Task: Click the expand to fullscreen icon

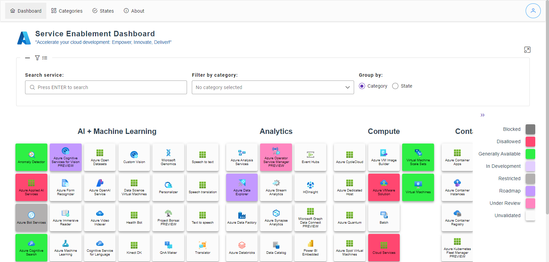Action: point(527,50)
